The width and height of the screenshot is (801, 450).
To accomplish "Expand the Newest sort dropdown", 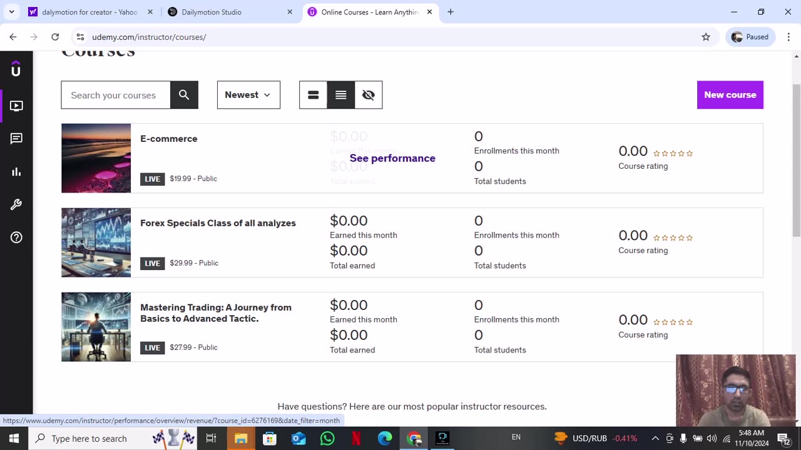I will 248,95.
